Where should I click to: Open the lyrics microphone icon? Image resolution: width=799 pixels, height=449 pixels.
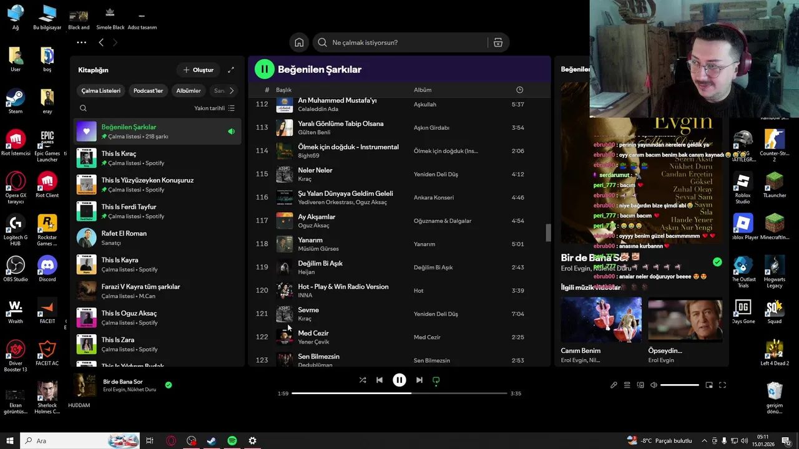click(x=614, y=385)
